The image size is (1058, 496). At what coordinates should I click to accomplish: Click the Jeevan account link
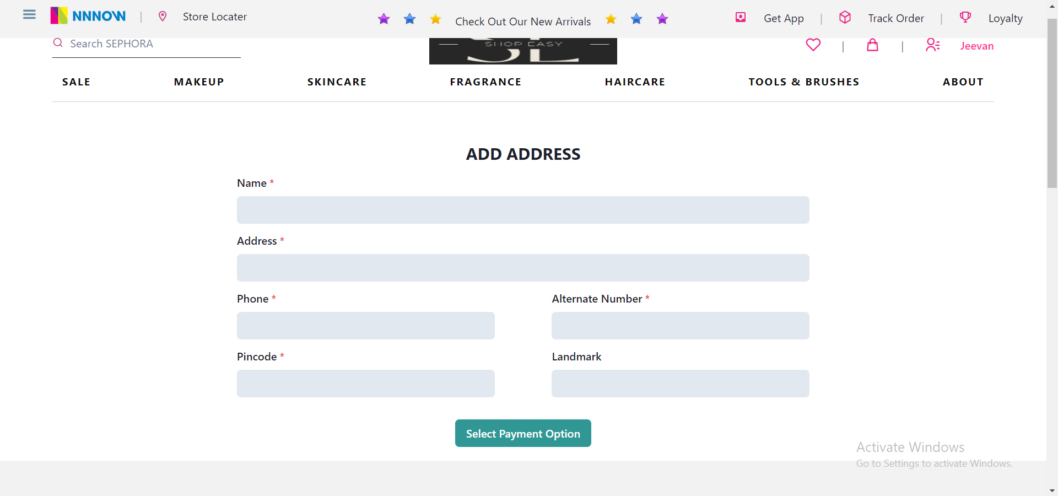(x=976, y=46)
